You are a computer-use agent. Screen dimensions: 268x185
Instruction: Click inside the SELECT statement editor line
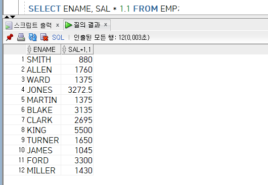(104, 9)
